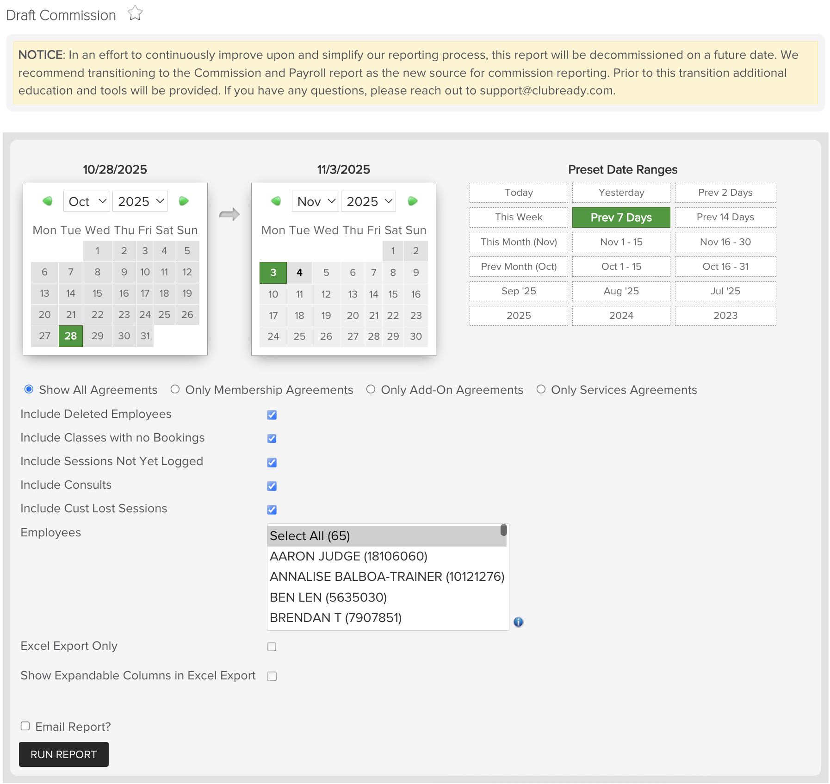Choose the Yesterday preset range
830x784 pixels.
pyautogui.click(x=621, y=193)
